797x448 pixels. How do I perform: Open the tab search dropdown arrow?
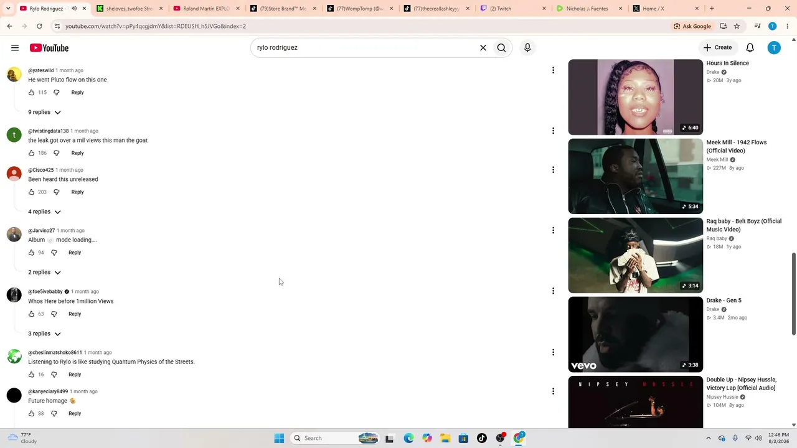(x=8, y=9)
